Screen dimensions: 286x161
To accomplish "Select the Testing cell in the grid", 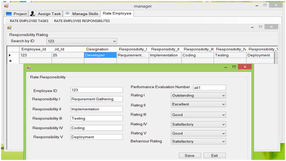I will pyautogui.click(x=230, y=55).
